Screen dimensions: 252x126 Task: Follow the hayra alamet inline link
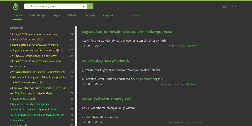click(x=144, y=79)
